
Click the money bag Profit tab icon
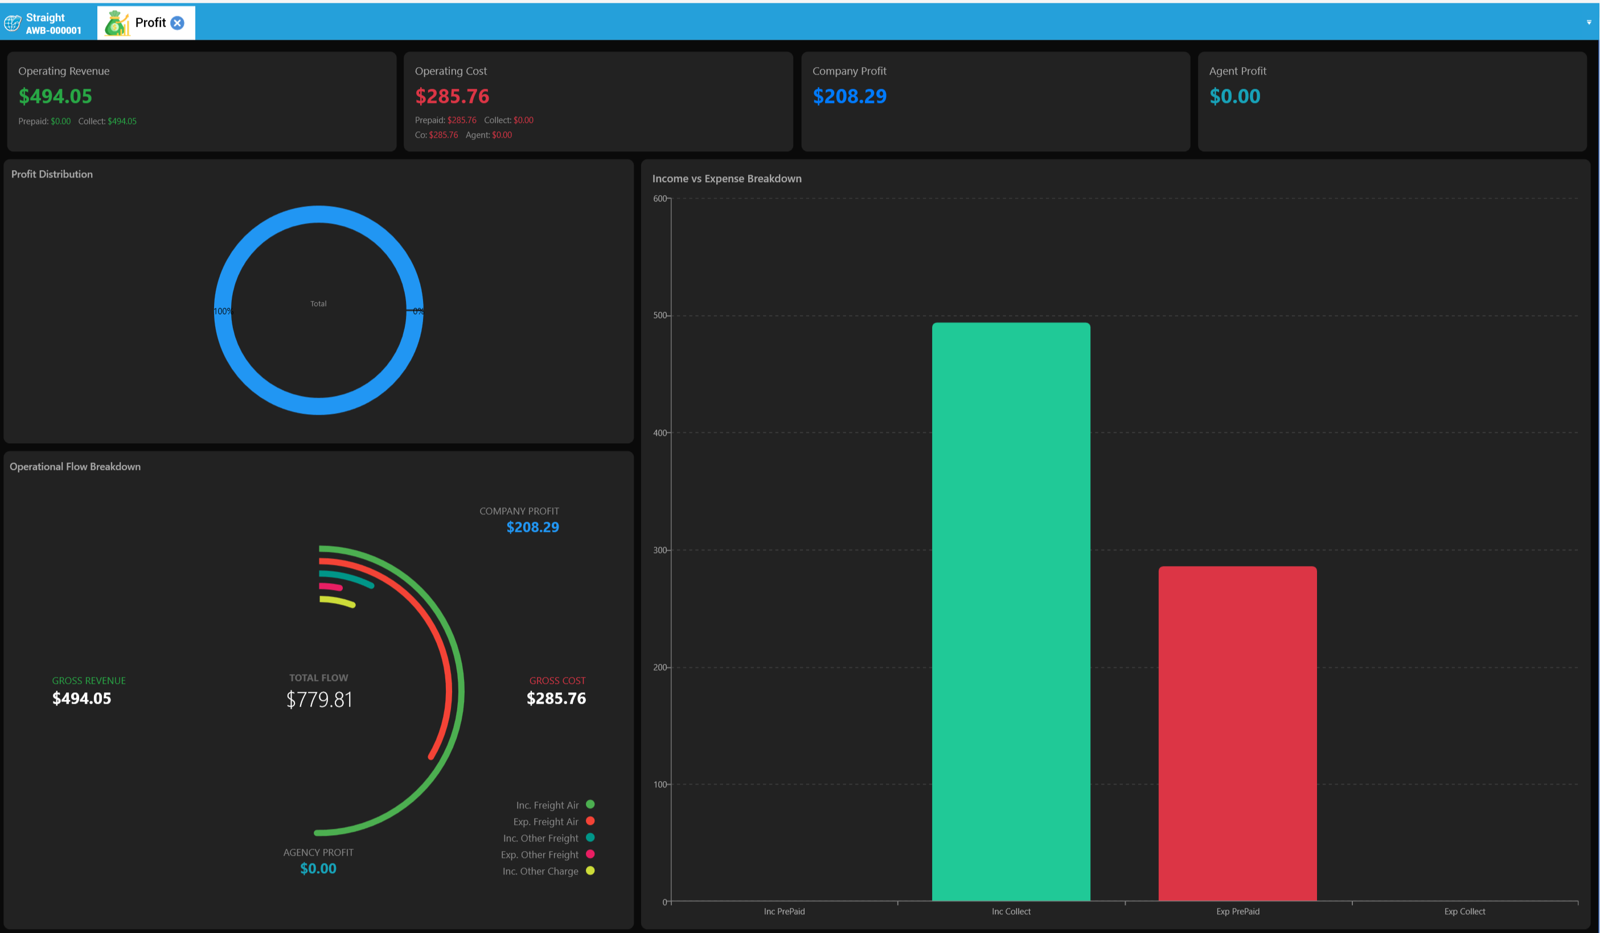point(117,23)
